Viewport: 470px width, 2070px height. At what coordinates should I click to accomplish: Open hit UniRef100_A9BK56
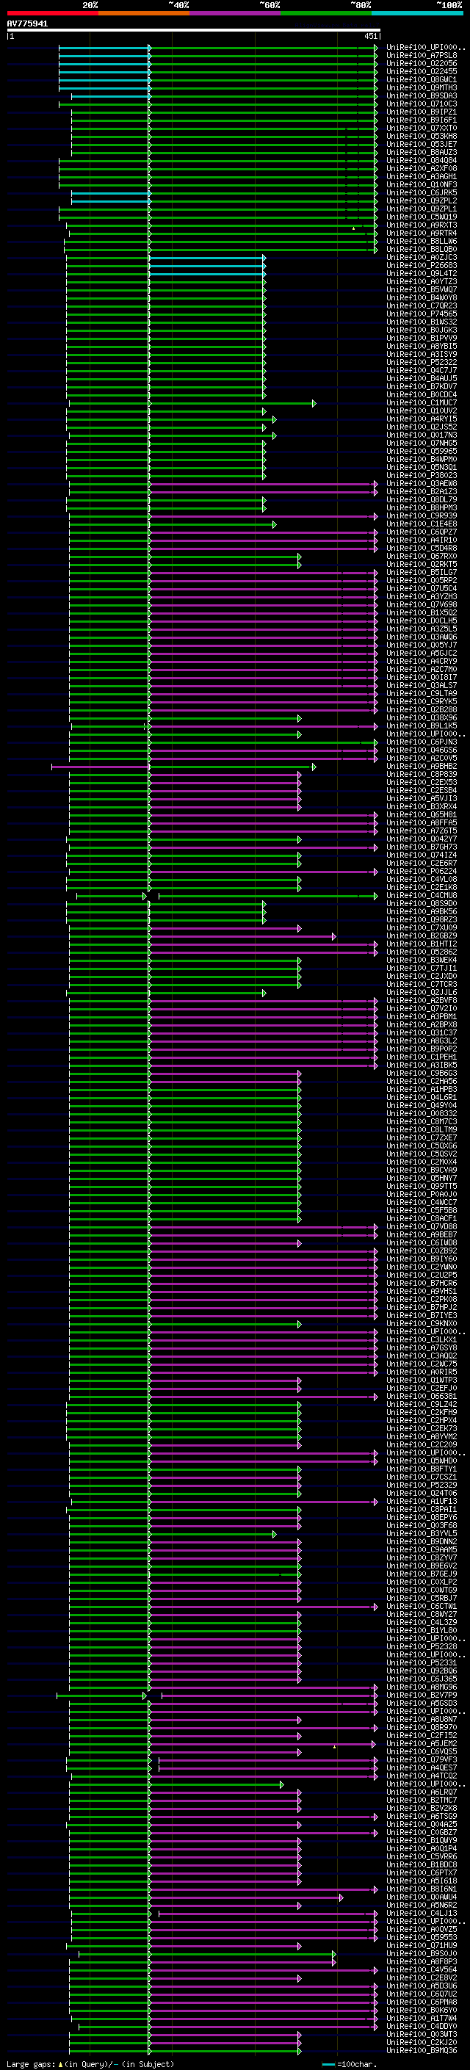[422, 911]
